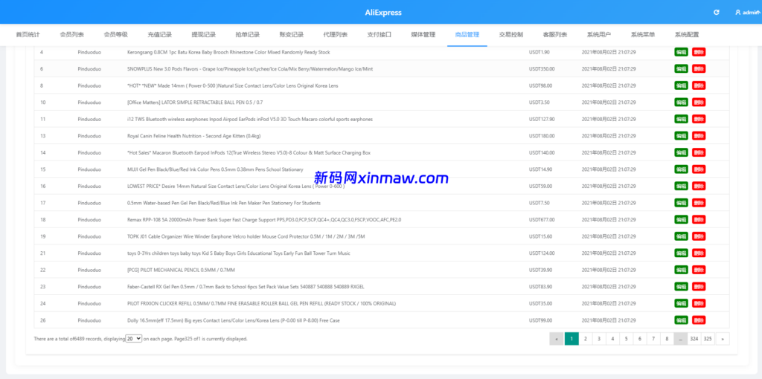
Task: Open the 首页统计 tab
Action: 28,35
